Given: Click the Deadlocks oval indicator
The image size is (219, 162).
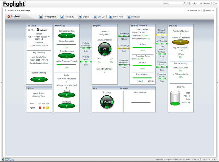Looking at the screenshot, I should [x=67, y=106].
